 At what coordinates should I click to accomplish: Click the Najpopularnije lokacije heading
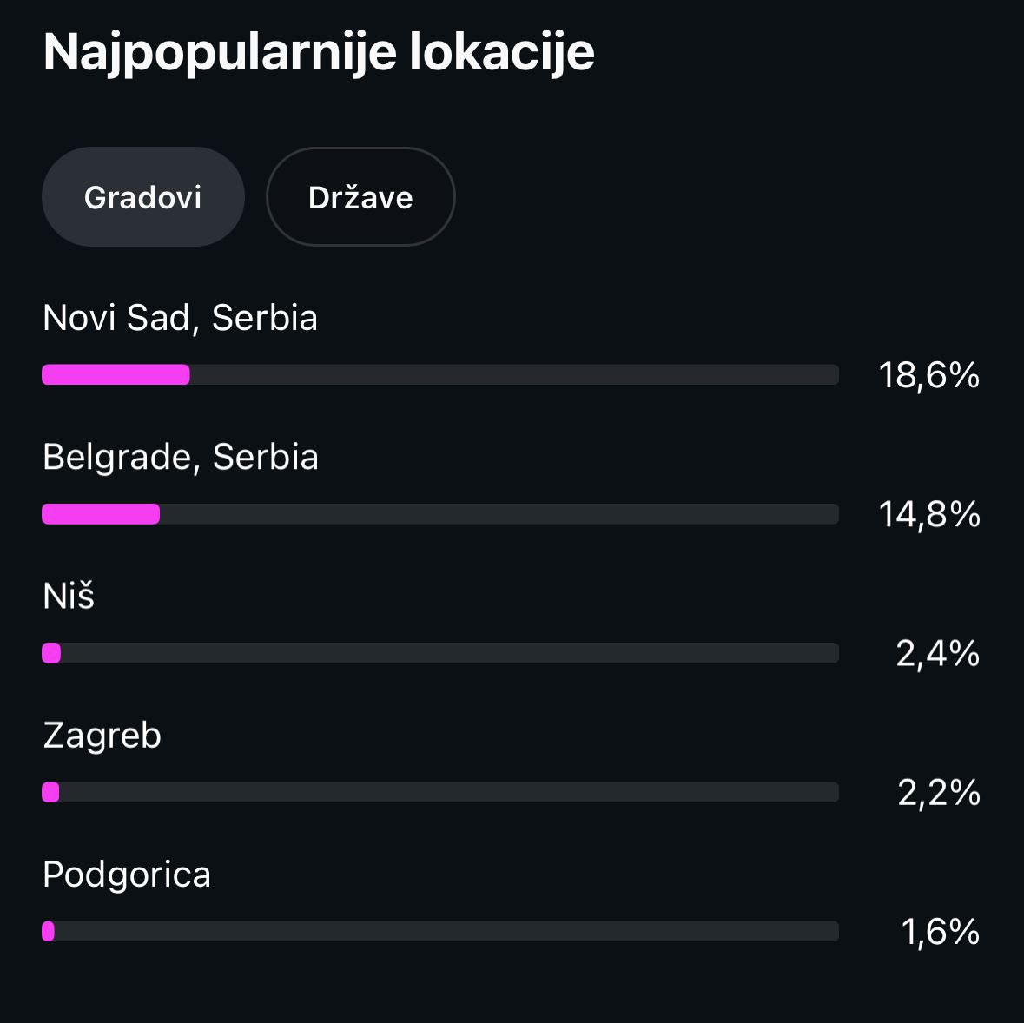319,52
